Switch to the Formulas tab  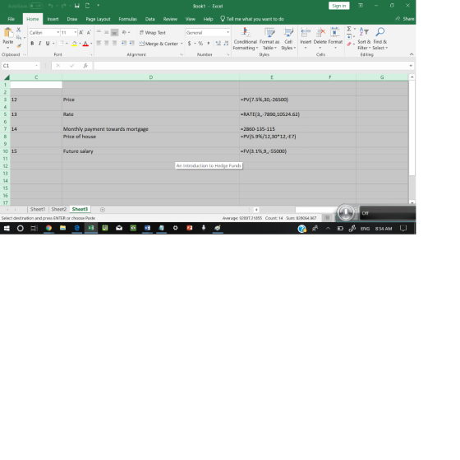click(127, 19)
